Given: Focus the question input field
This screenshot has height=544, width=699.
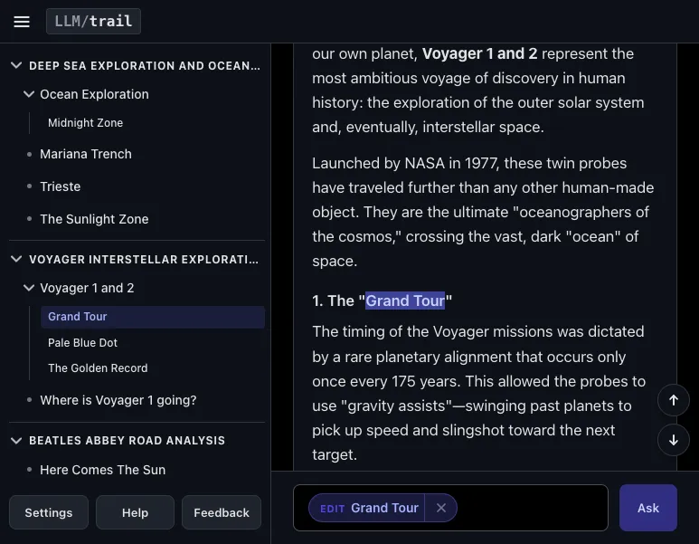Looking at the screenshot, I should [x=531, y=508].
